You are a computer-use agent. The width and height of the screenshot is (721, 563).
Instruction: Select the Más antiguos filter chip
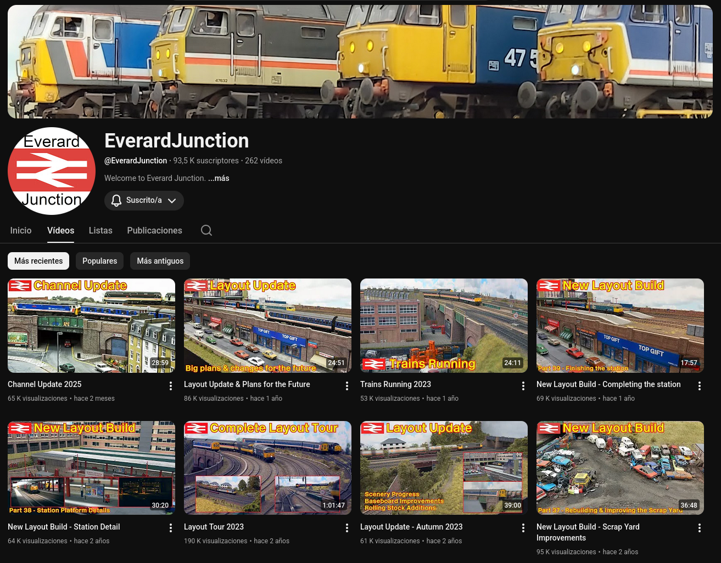(160, 261)
